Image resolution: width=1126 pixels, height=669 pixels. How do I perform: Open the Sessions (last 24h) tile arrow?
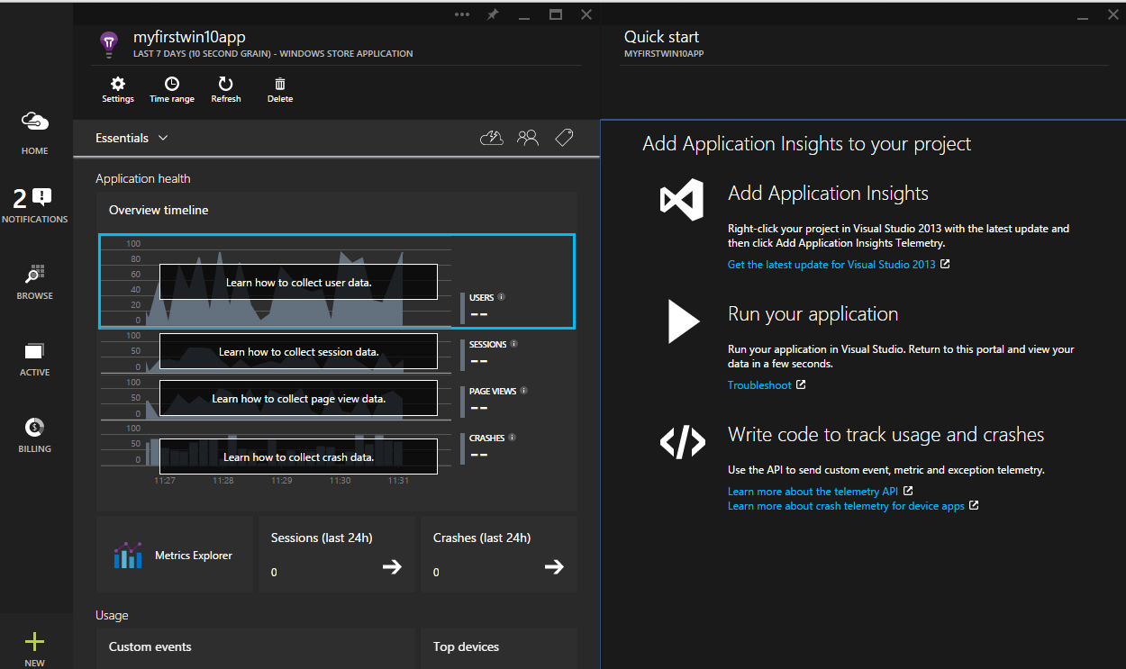(392, 566)
